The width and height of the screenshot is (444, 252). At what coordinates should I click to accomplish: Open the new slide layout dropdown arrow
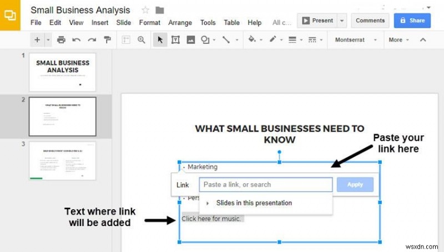[48, 40]
